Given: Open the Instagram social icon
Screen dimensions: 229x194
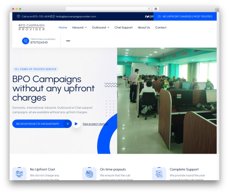Looking at the screenshot, I should (x=150, y=17).
